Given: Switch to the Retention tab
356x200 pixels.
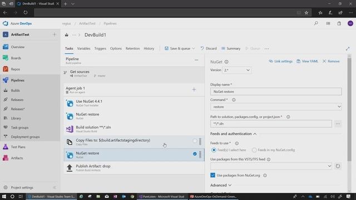Looking at the screenshot, I should point(132,48).
